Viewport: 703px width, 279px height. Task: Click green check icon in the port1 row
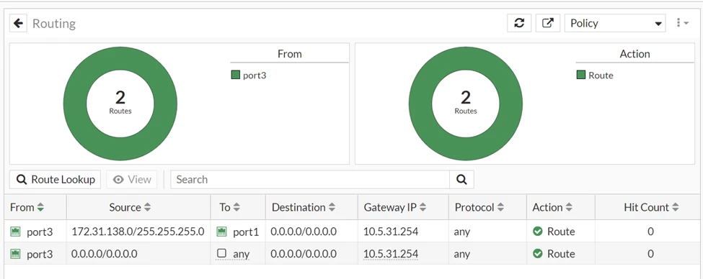[x=538, y=231]
